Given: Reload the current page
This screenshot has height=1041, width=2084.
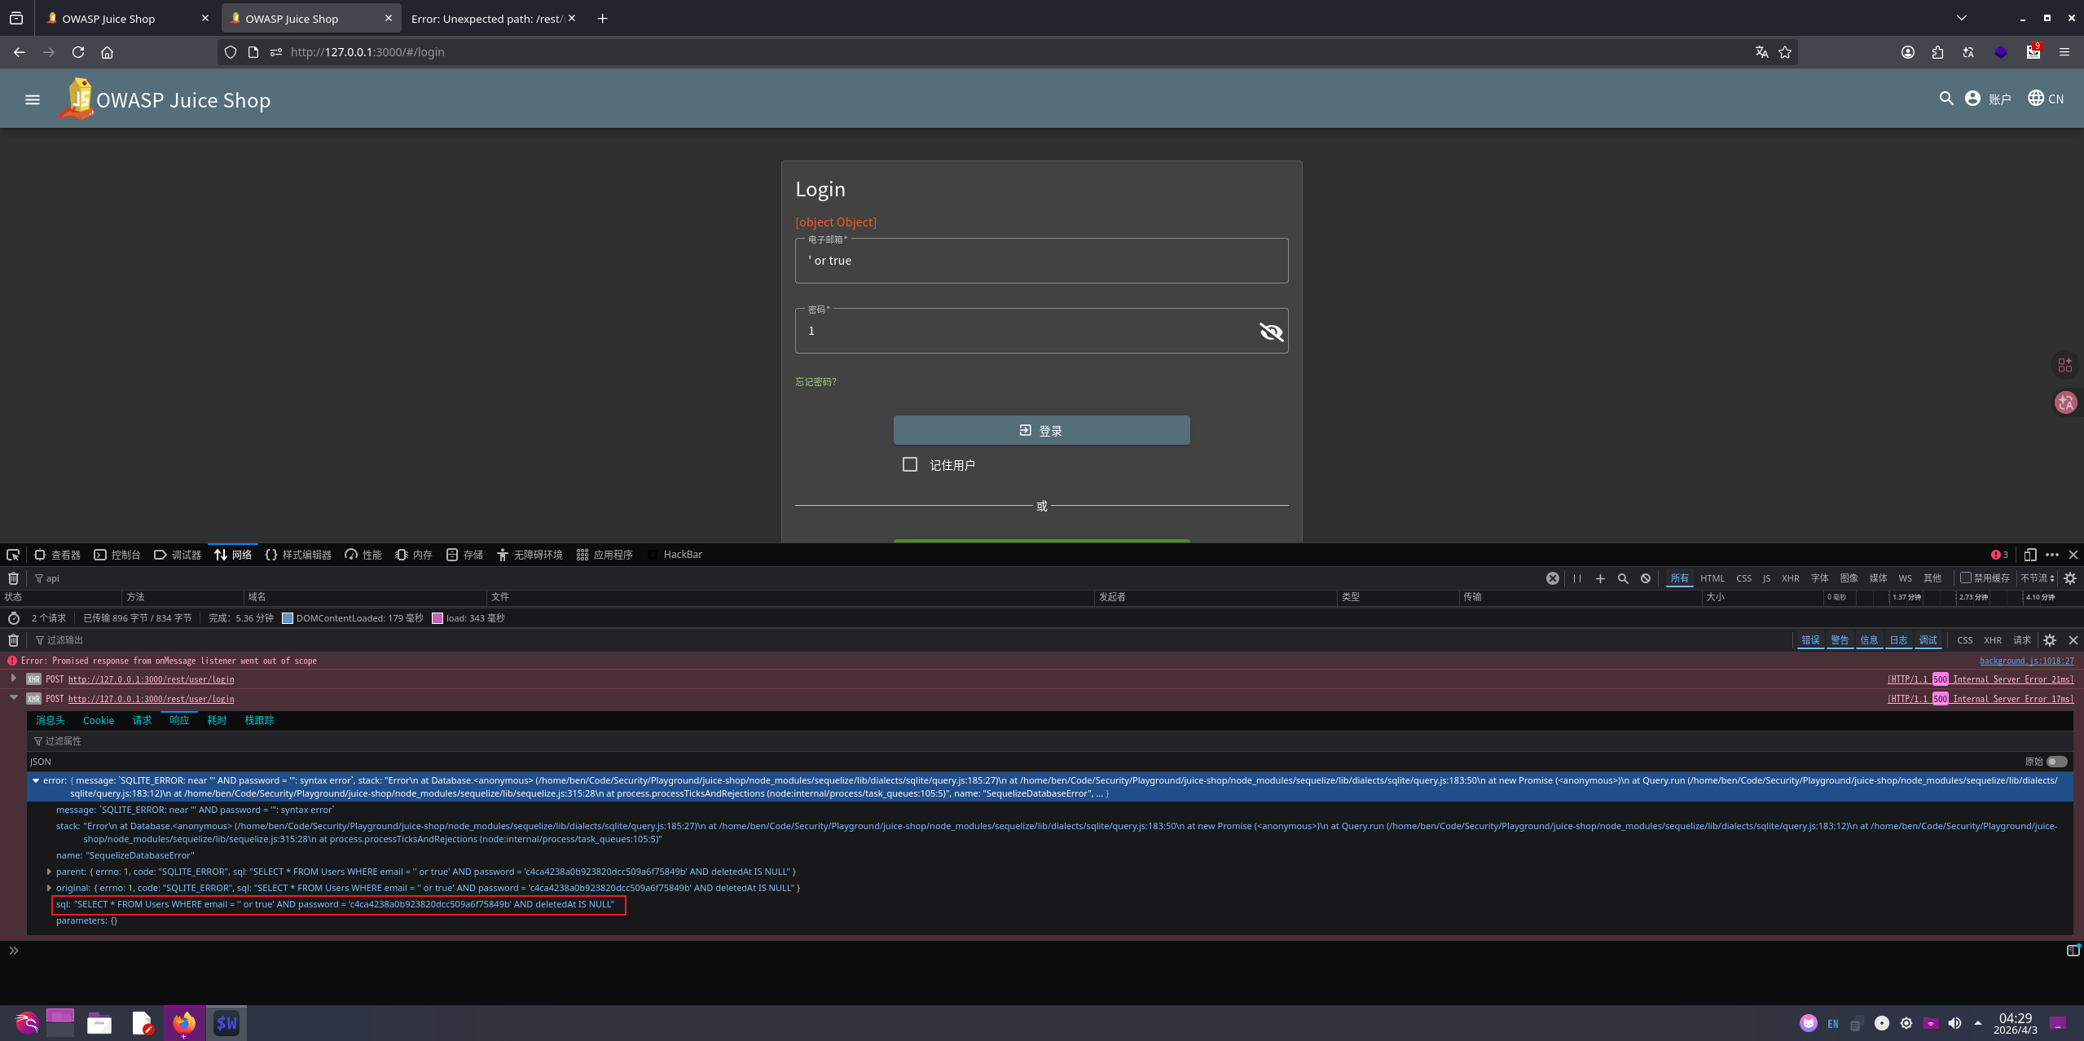Looking at the screenshot, I should click(78, 52).
